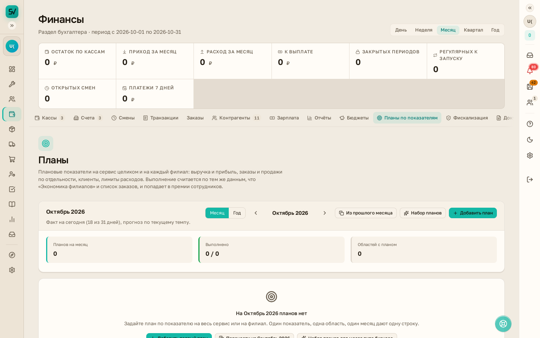
Task: Open the user avatar in left sidebar
Action: (x=12, y=46)
